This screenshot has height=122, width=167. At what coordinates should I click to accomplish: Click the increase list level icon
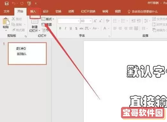click(139, 21)
